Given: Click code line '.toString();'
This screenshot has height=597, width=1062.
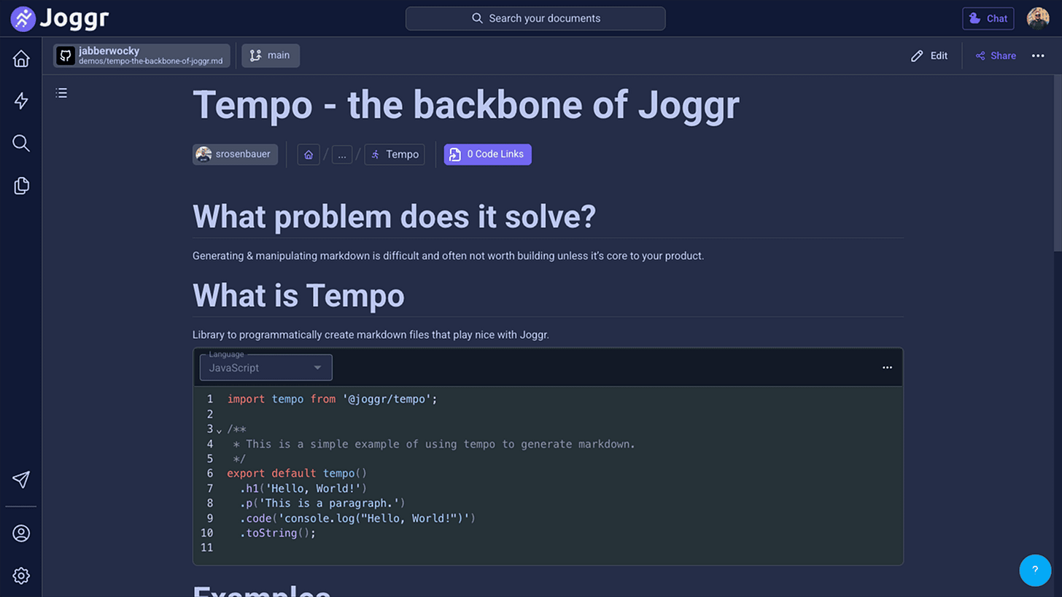Looking at the screenshot, I should click(277, 533).
